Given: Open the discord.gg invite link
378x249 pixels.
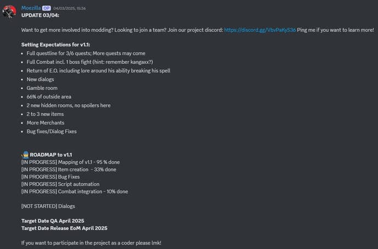Looking at the screenshot, I should pos(260,29).
